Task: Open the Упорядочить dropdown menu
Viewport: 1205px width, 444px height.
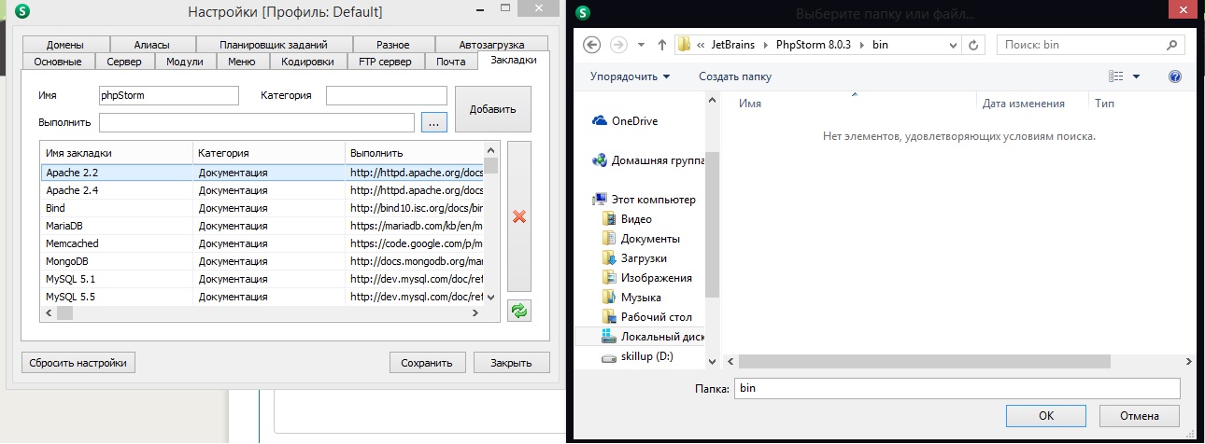Action: coord(631,76)
